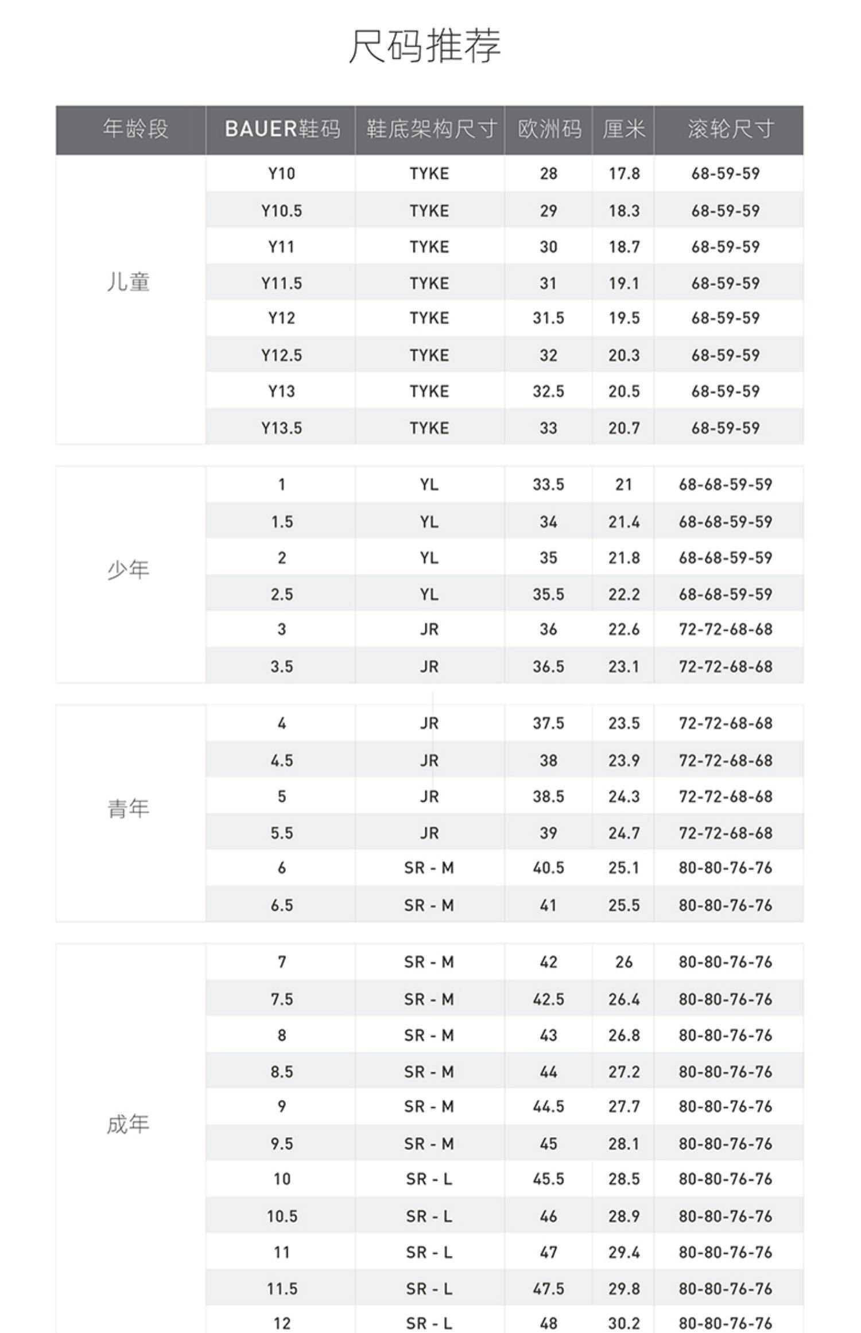
Task: Select the 40.5 European size cell
Action: click(x=548, y=867)
